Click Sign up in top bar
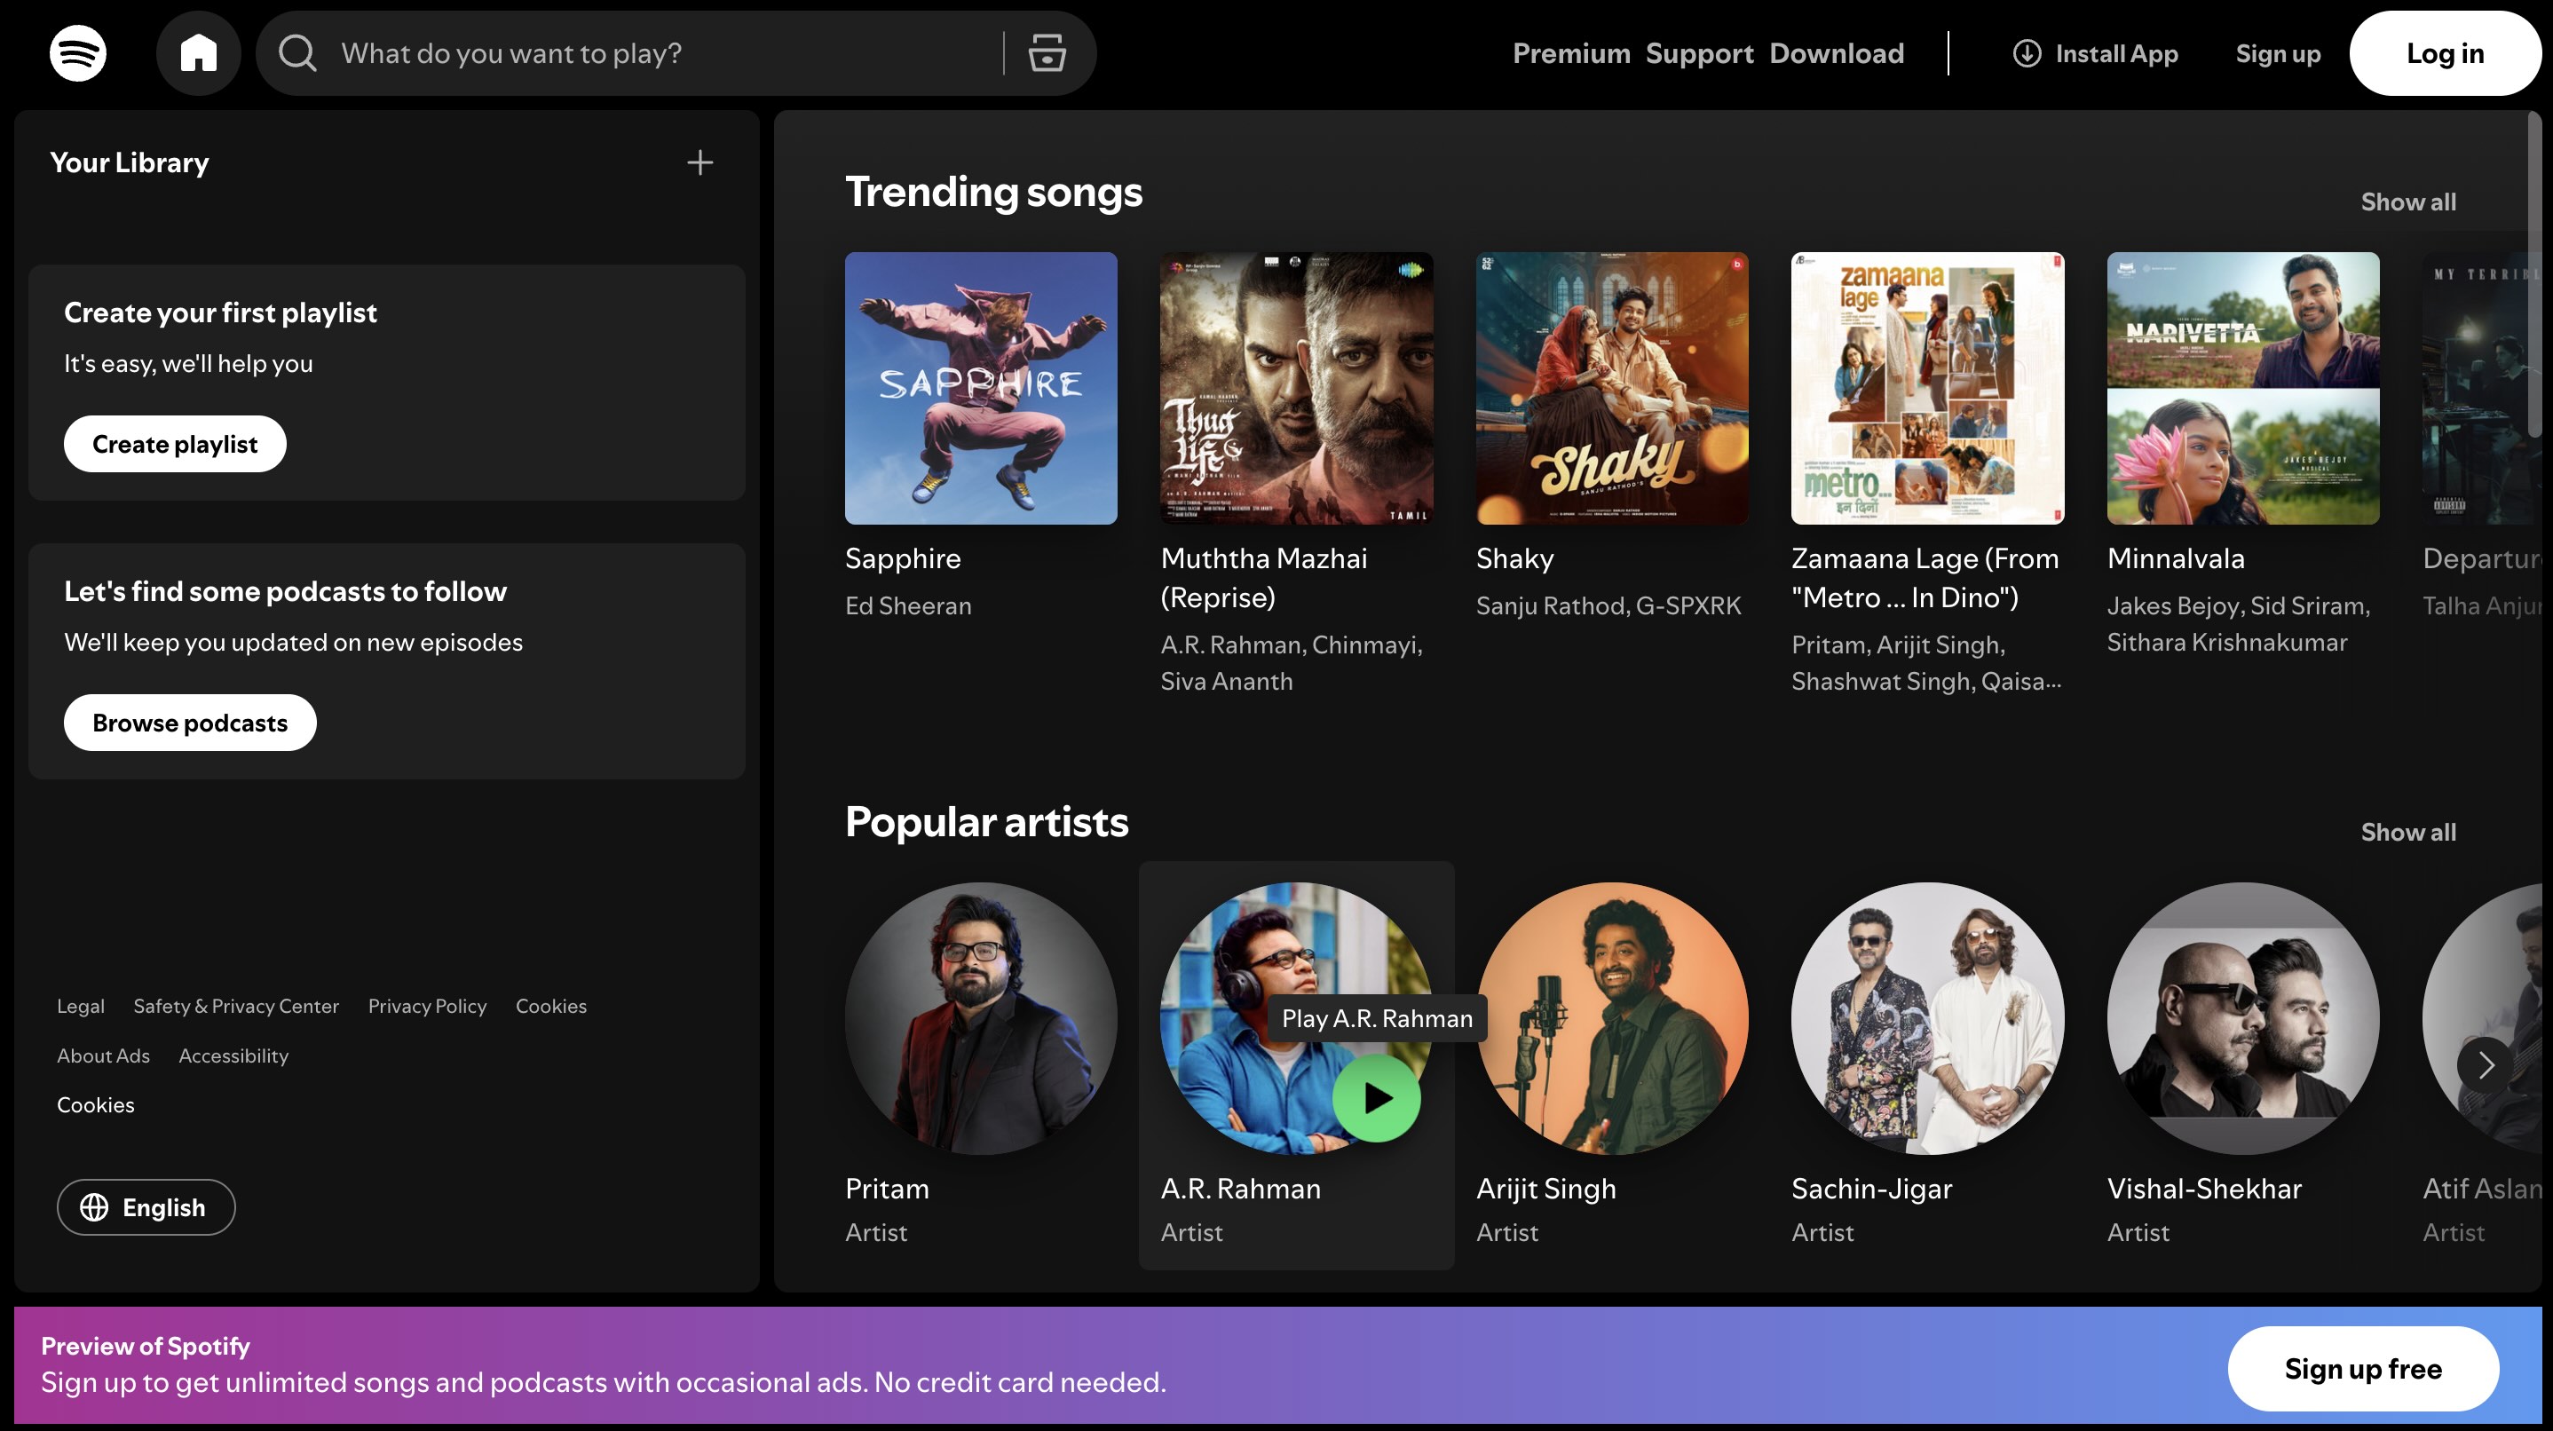The image size is (2553, 1431). coord(2278,53)
